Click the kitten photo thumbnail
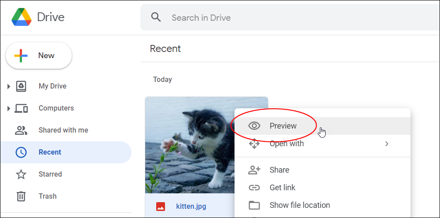The image size is (440, 218). 190,145
